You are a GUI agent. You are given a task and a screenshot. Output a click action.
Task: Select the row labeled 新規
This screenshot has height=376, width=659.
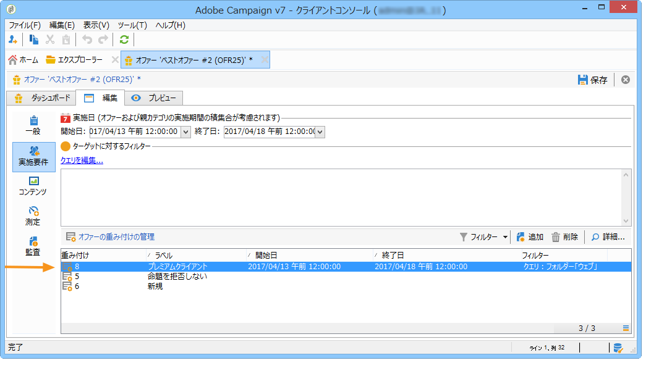pyautogui.click(x=346, y=286)
